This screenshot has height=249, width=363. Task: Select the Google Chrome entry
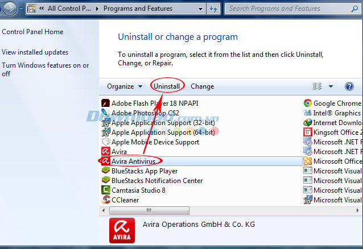click(x=338, y=103)
